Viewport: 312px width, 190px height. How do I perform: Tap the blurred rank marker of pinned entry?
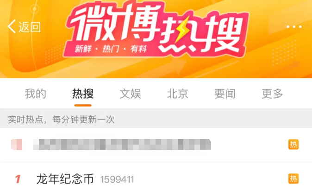[x=17, y=145]
